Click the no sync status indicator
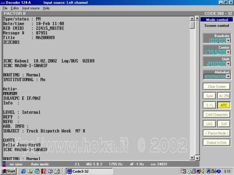234x175 pixels. 16,164
